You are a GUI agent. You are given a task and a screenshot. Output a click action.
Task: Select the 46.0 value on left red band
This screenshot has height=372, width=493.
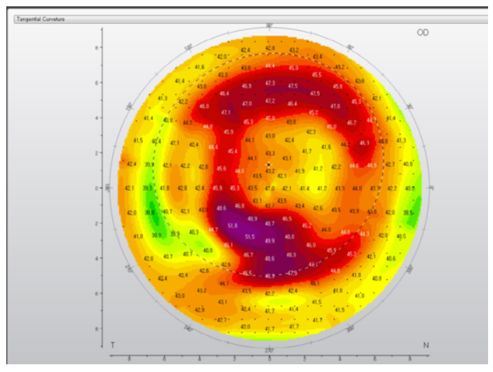pos(204,107)
